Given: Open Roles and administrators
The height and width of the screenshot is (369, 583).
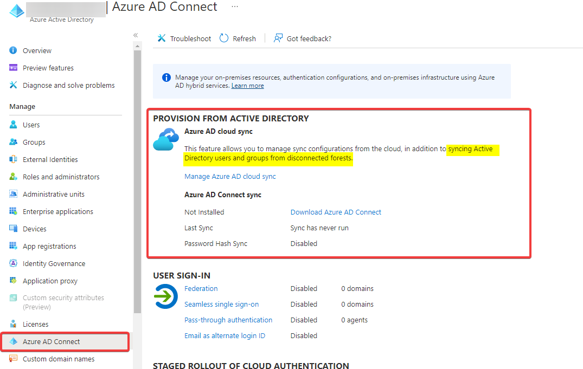Looking at the screenshot, I should (x=61, y=177).
